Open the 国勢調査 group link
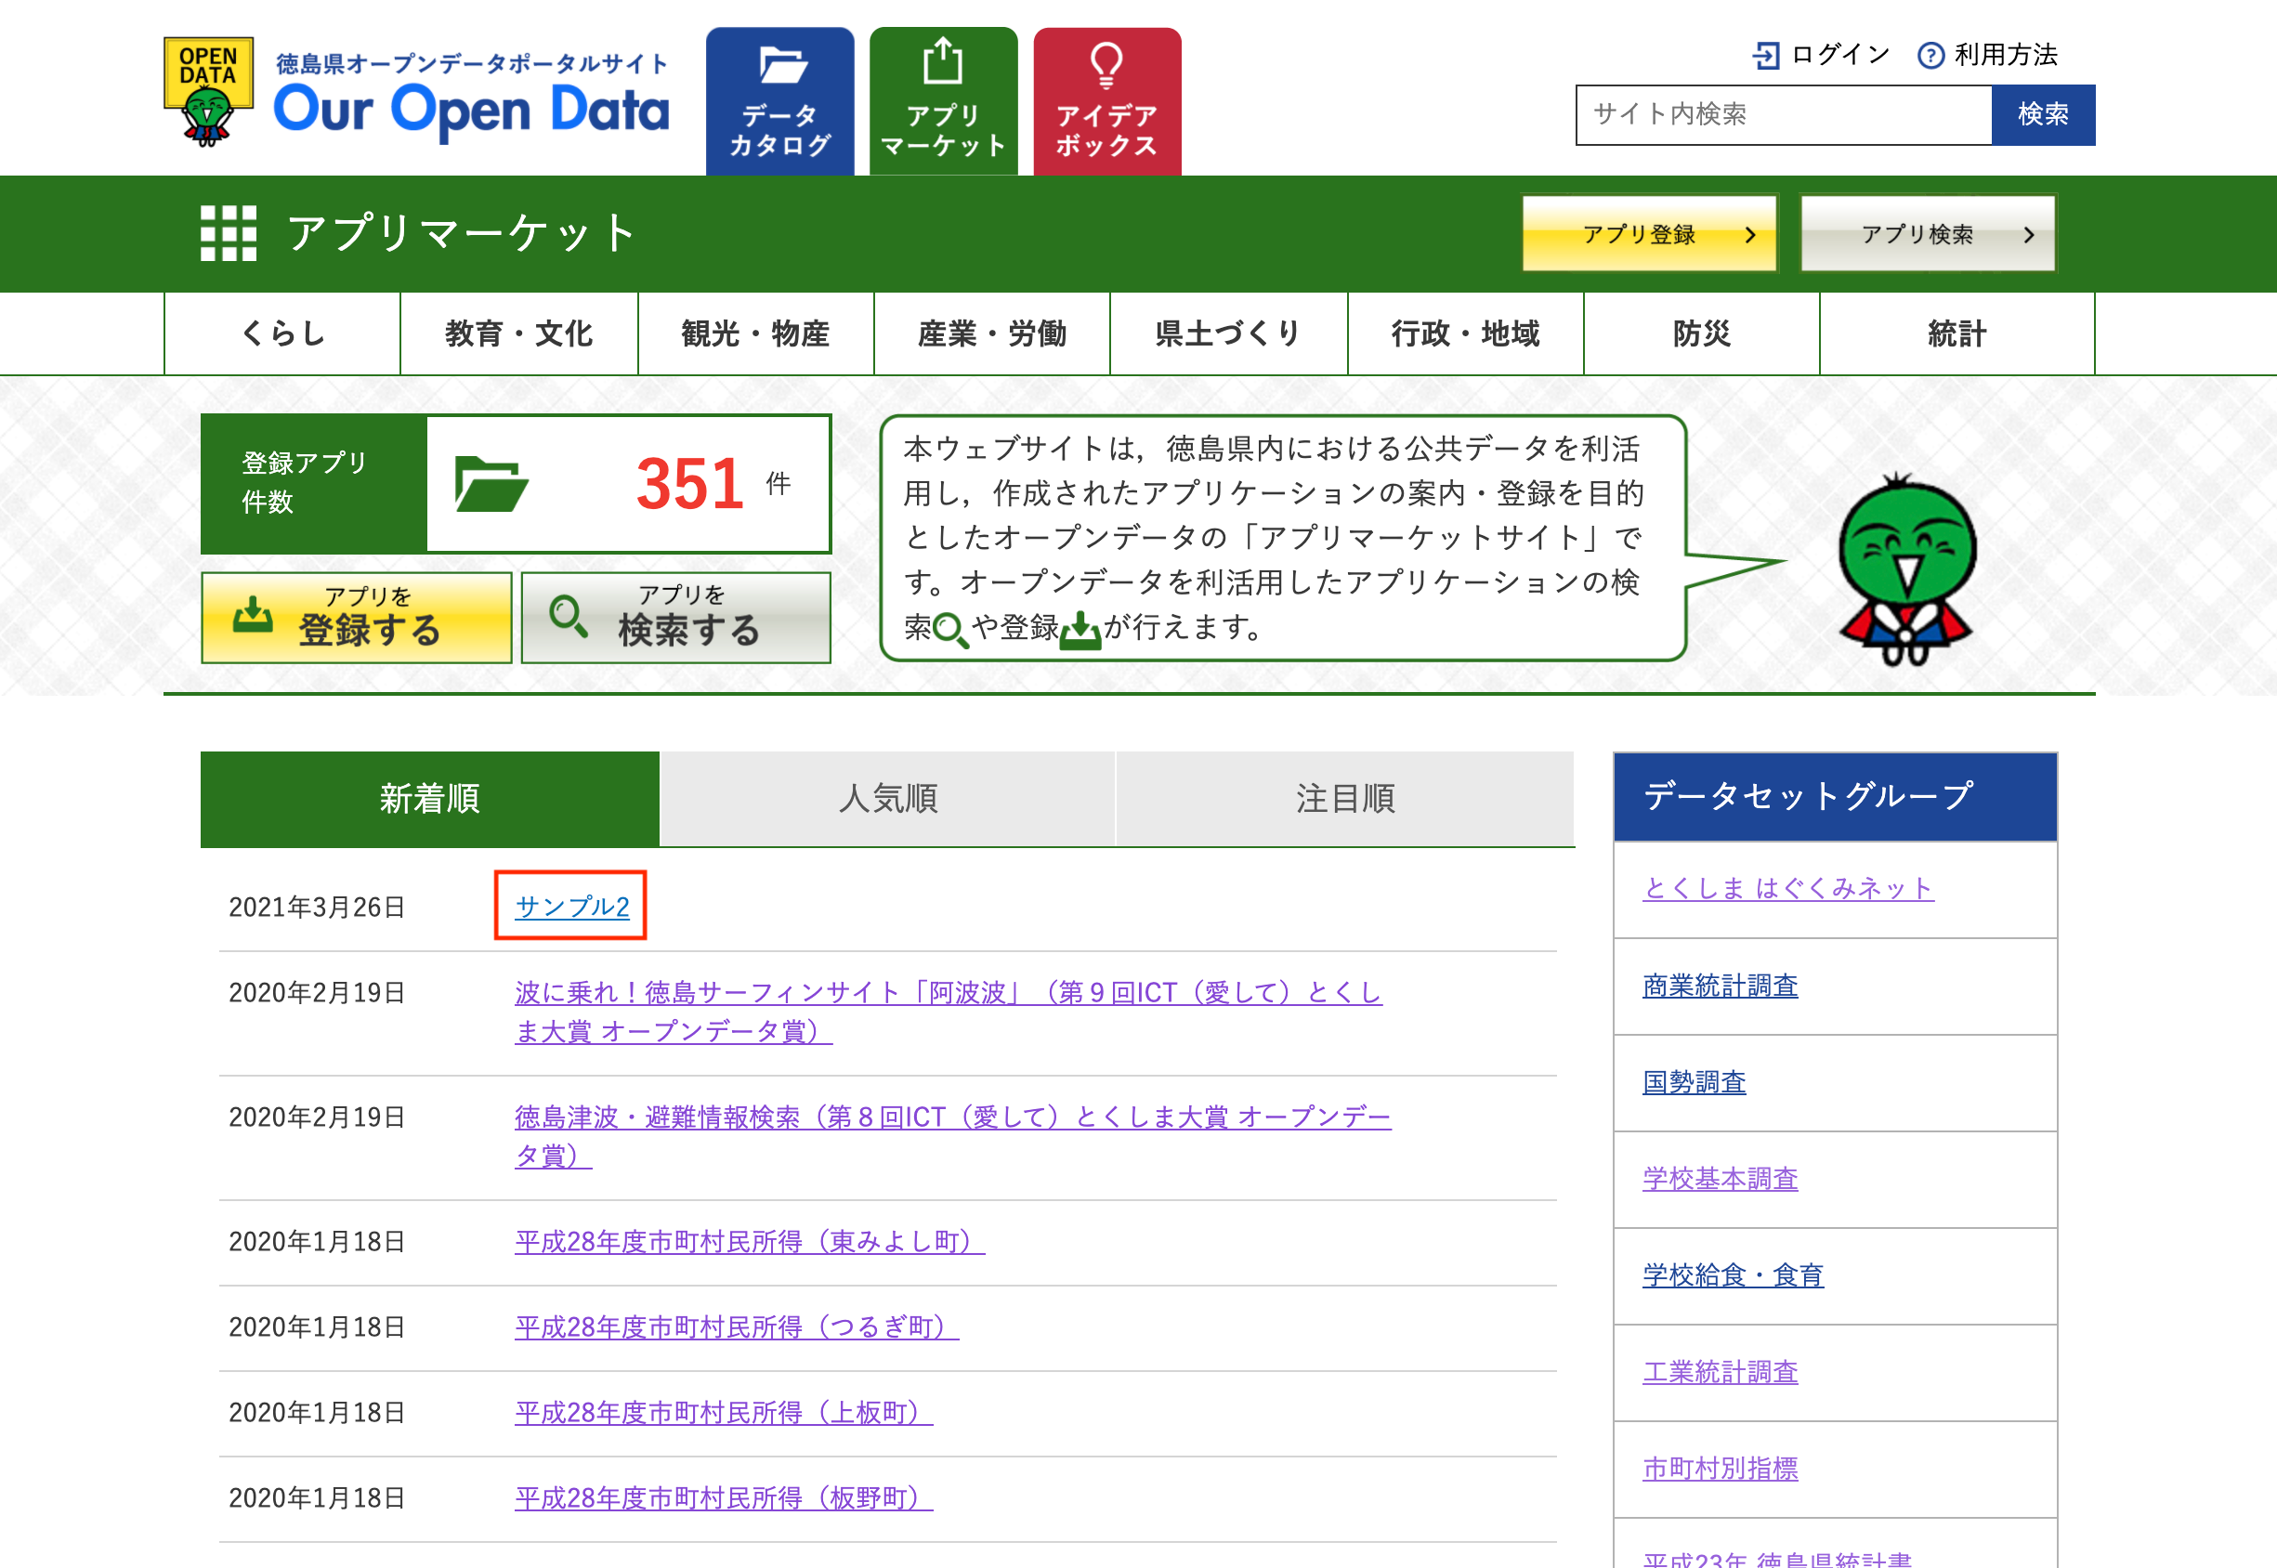Viewport: 2277px width, 1568px height. (1695, 1081)
